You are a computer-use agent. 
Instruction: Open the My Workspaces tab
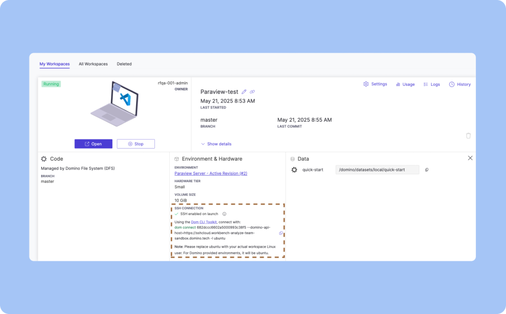pyautogui.click(x=54, y=64)
